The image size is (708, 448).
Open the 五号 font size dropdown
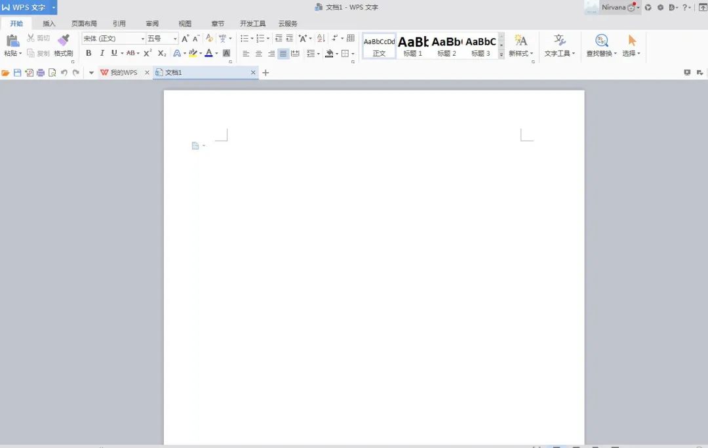tap(175, 39)
